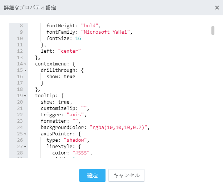
Task: Click the code editor's vertical scrollbar thumb
Action: 213,30
